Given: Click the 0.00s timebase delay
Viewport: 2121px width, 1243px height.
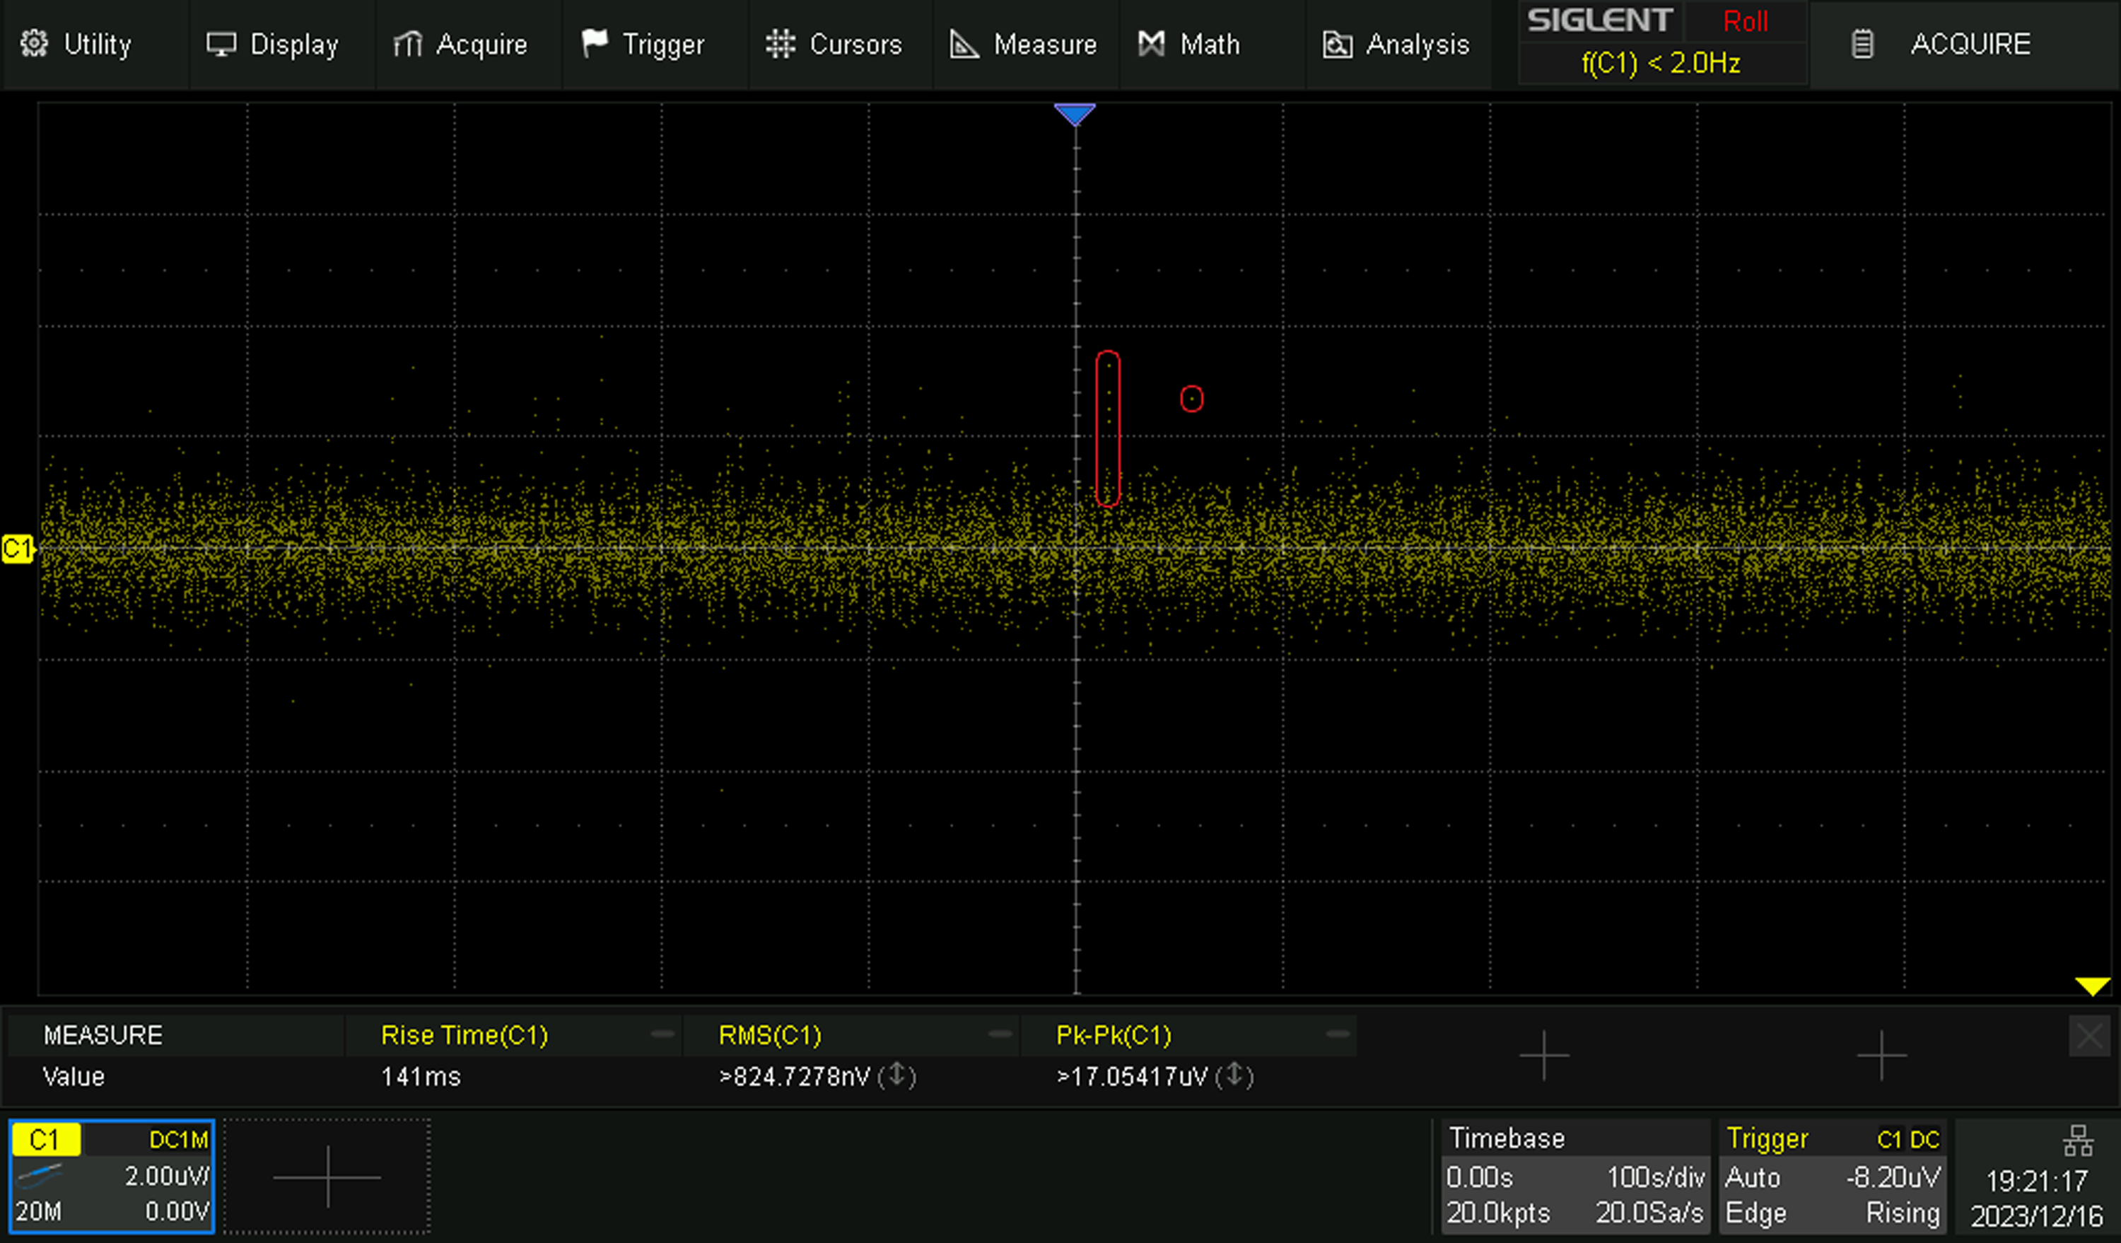Looking at the screenshot, I should (x=1479, y=1177).
